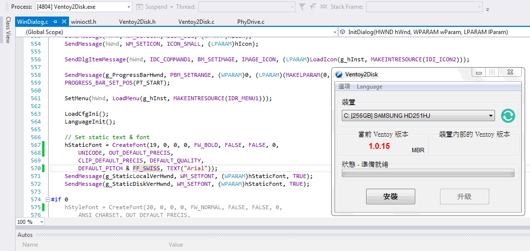Click the Name column header in Autos

click(30, 245)
